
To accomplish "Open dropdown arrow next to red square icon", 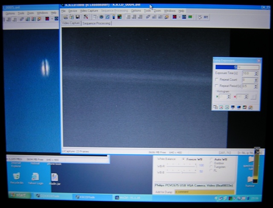I will pyautogui.click(x=179, y=17).
